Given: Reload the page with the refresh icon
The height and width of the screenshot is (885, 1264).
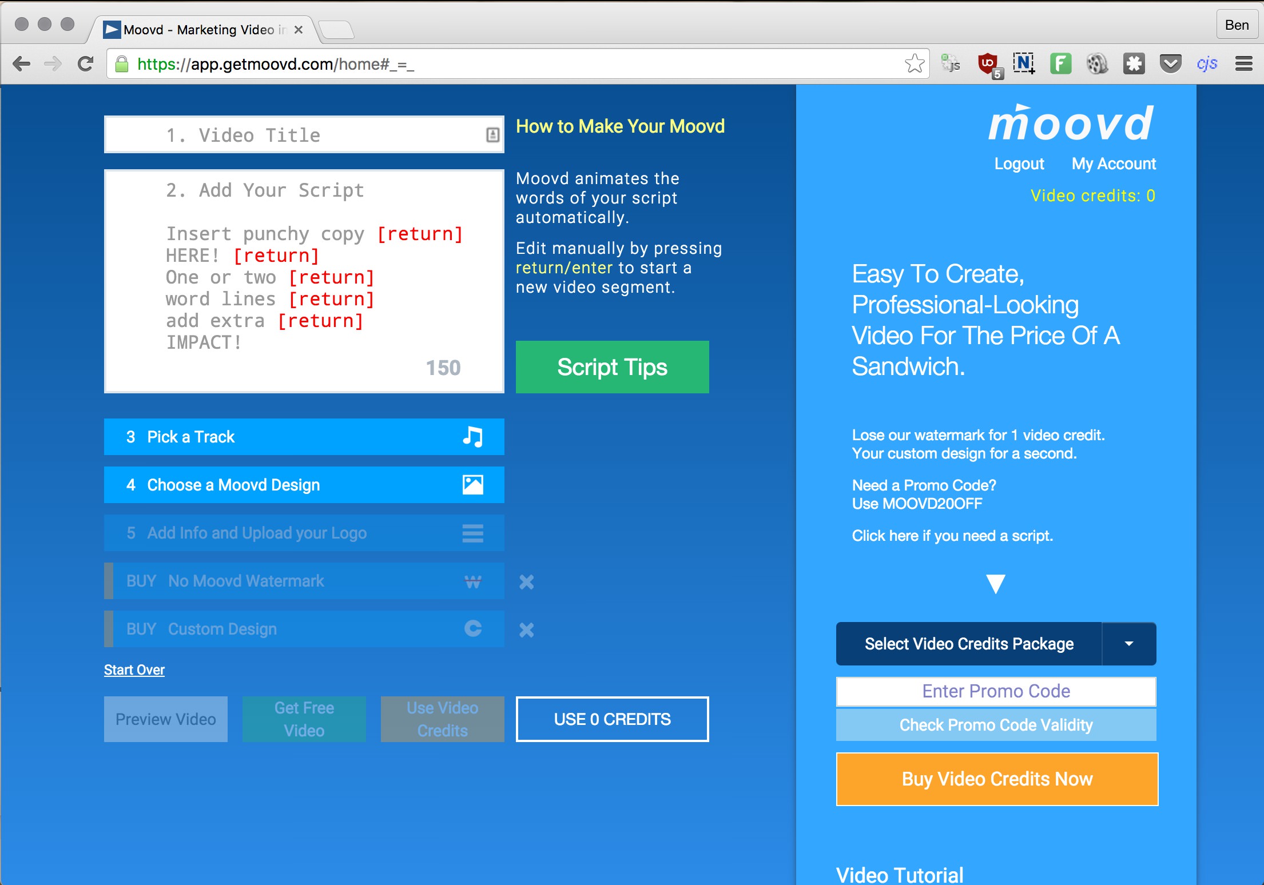Looking at the screenshot, I should coord(85,64).
